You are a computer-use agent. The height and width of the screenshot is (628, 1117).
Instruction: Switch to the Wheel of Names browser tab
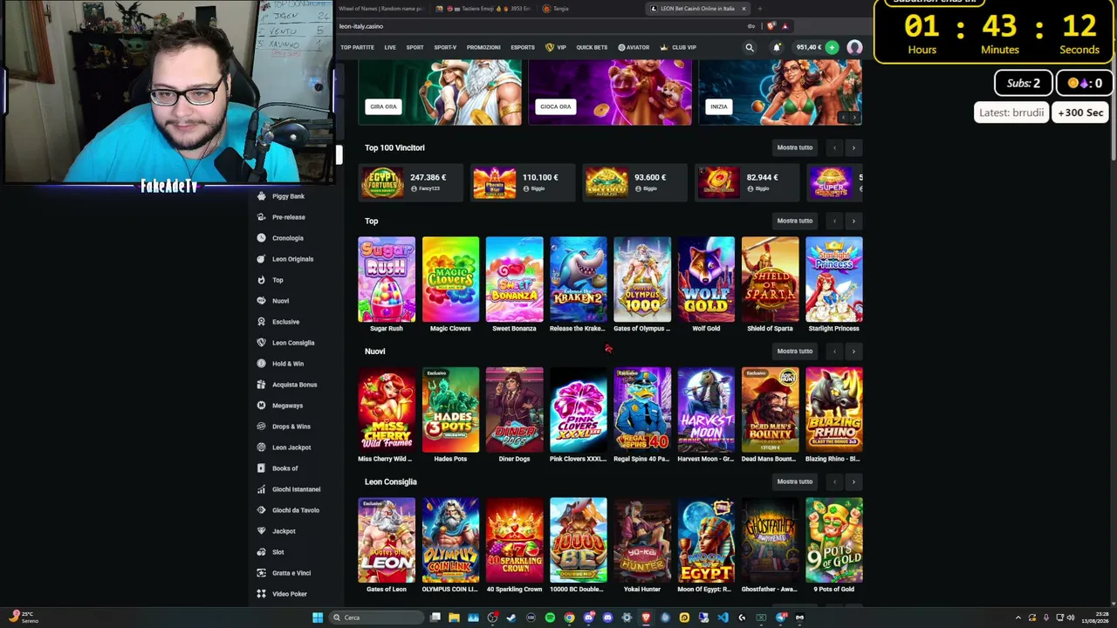380,9
